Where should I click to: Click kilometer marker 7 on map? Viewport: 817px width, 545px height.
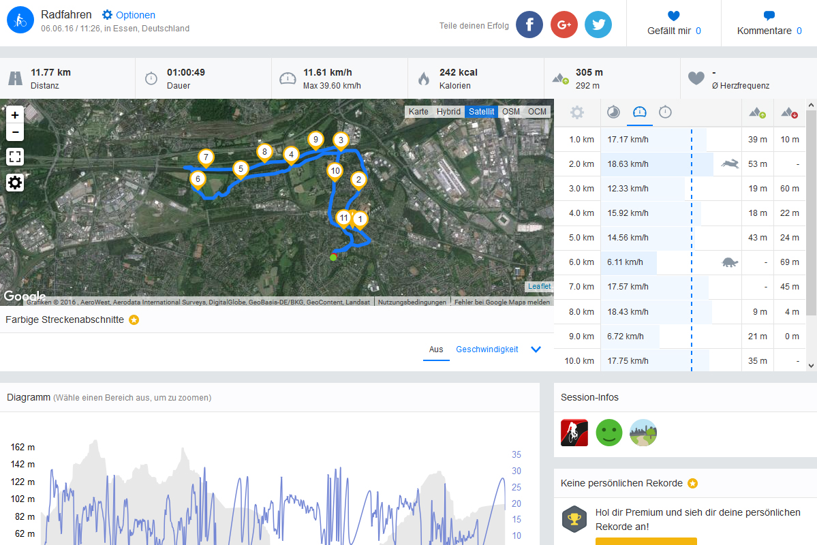coord(206,158)
